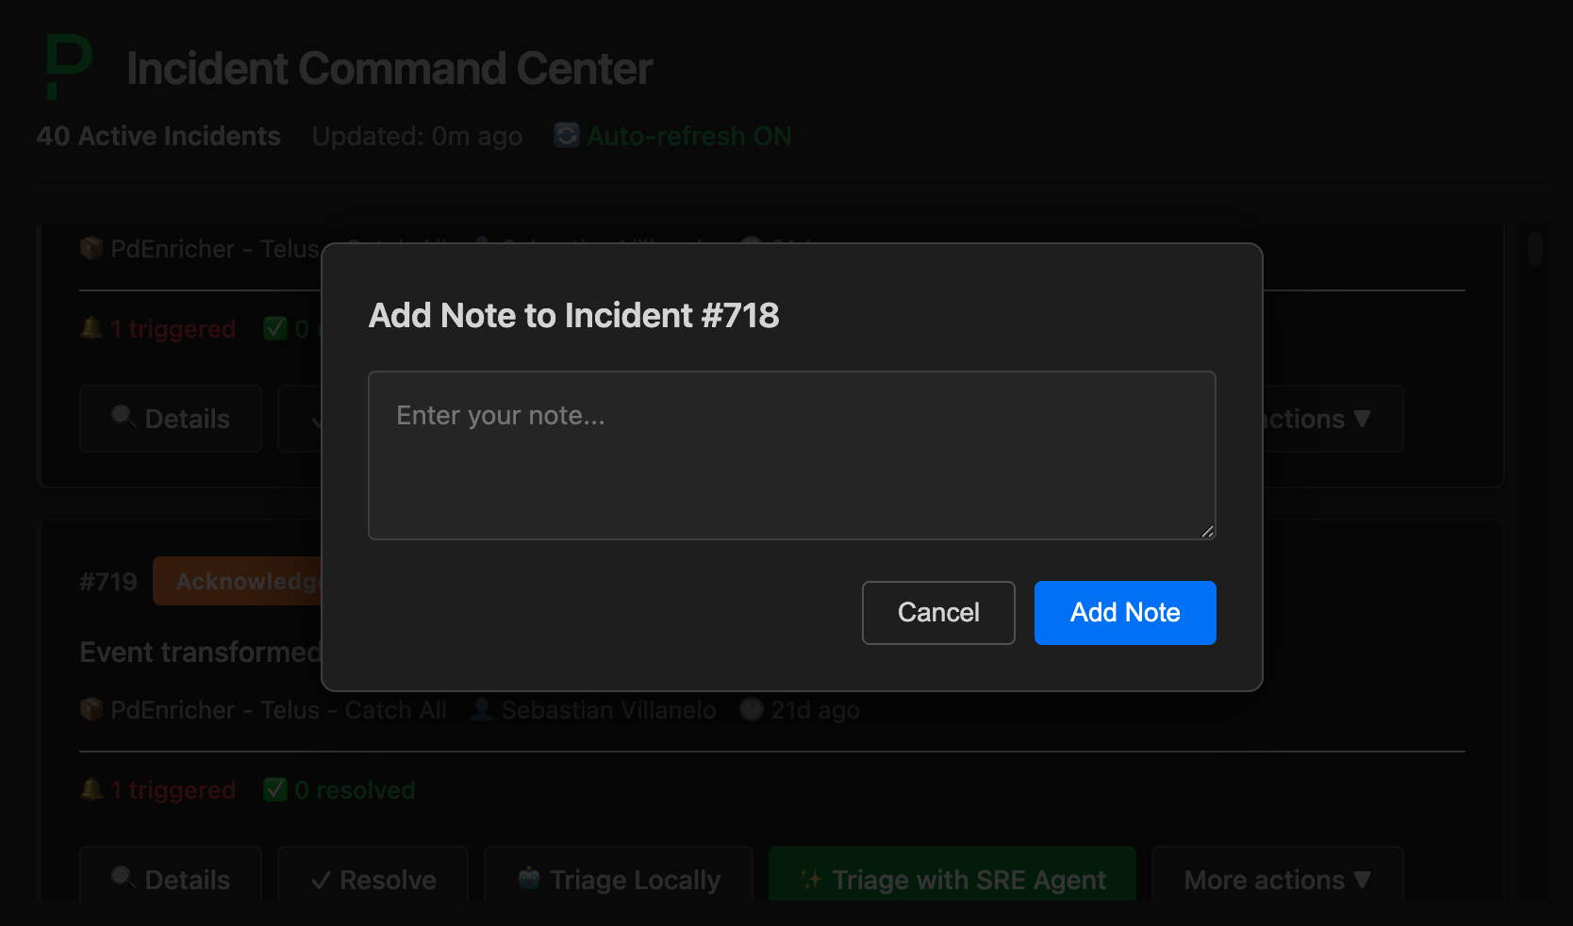Confirm with the Add Note button
This screenshot has height=926, width=1573.
point(1124,612)
